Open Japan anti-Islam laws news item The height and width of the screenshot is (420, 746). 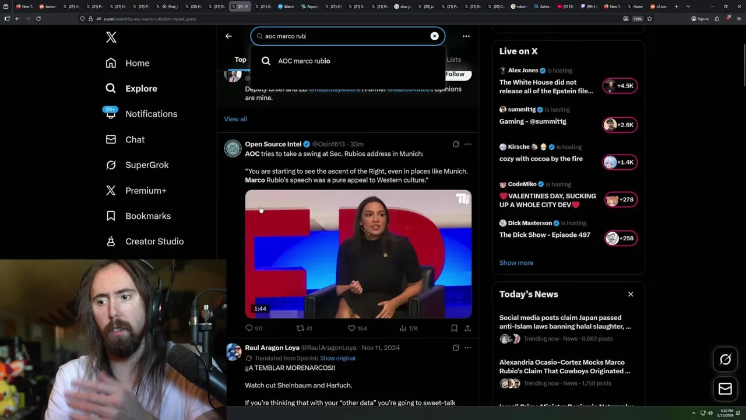pos(568,330)
